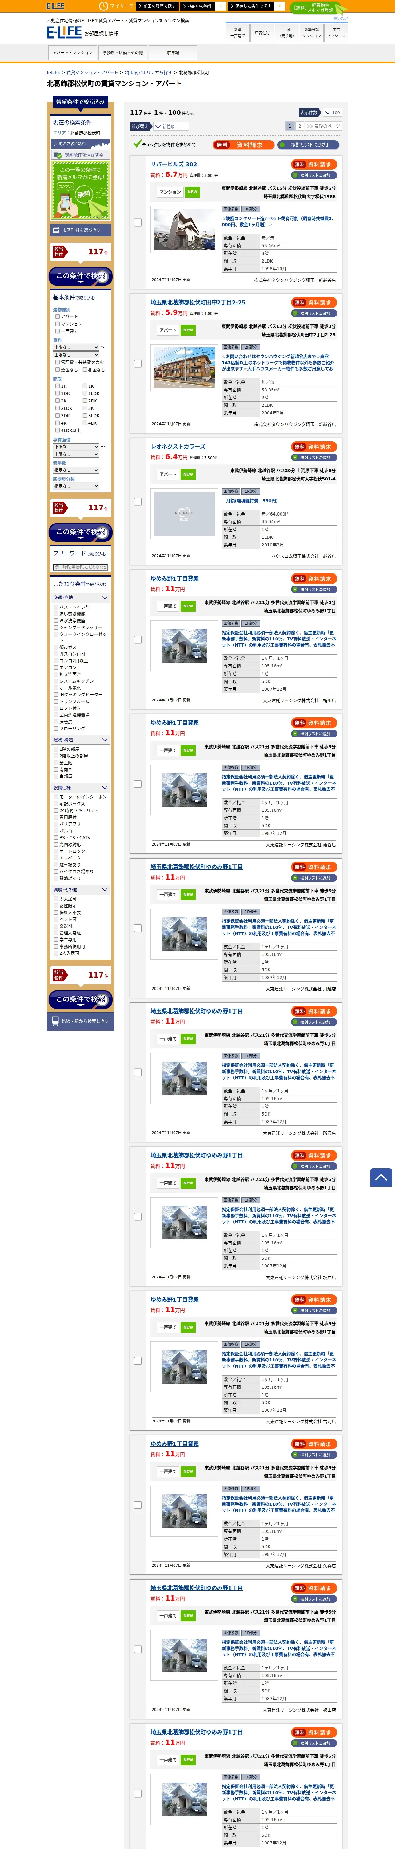Click the scroll-to-top arrow button
The height and width of the screenshot is (1849, 395).
tap(381, 1177)
